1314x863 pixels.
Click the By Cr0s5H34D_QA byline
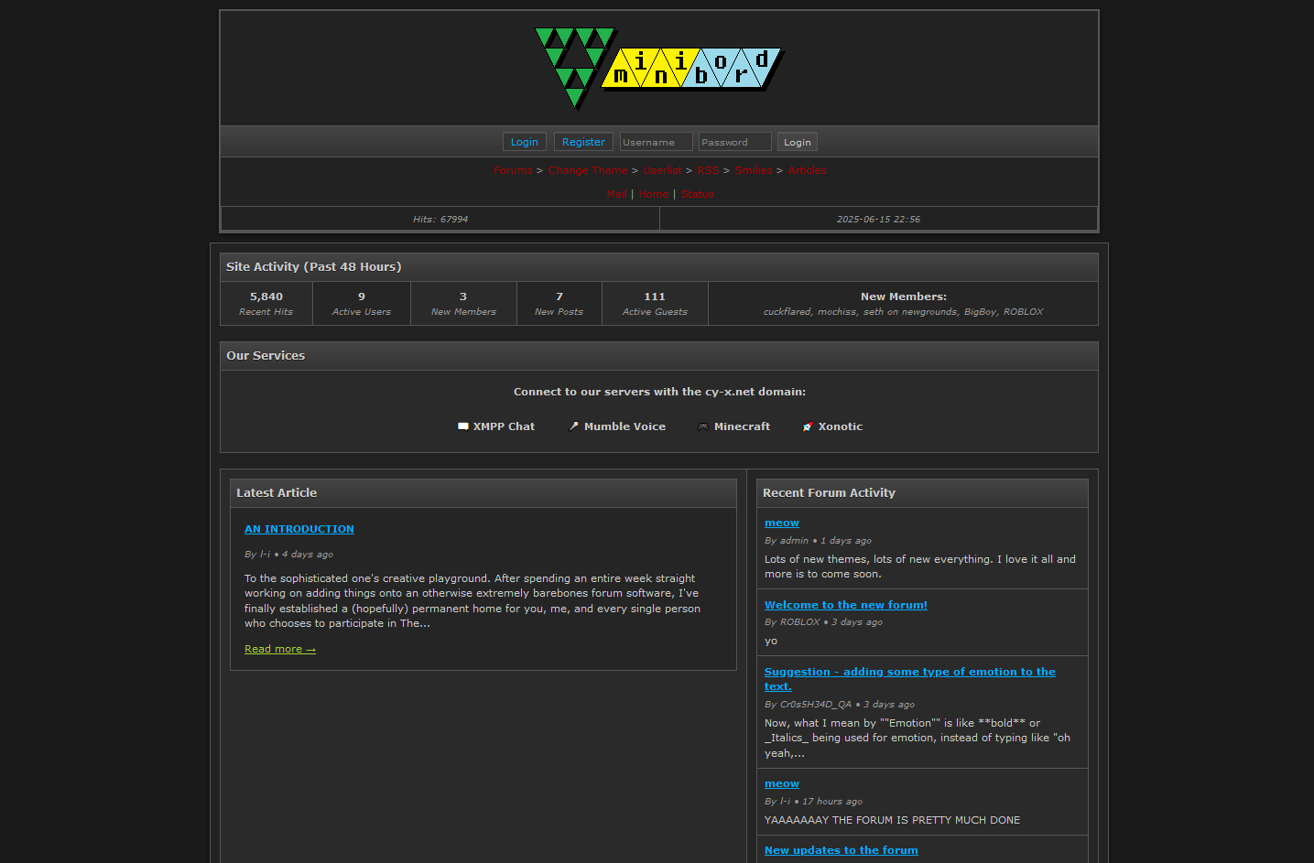pos(840,705)
